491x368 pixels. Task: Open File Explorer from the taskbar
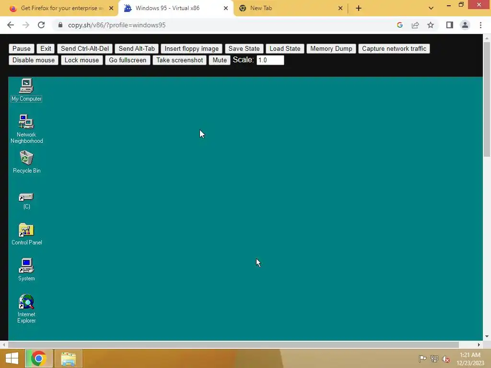click(x=68, y=358)
